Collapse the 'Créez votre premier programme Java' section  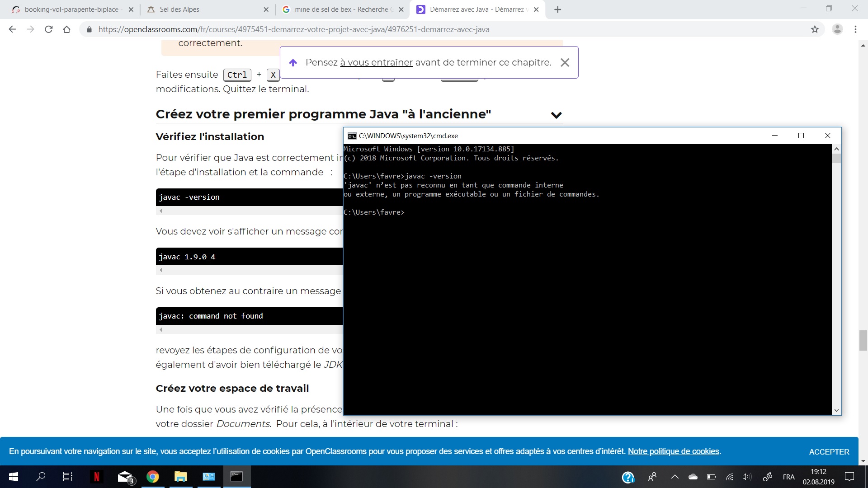[x=557, y=115]
